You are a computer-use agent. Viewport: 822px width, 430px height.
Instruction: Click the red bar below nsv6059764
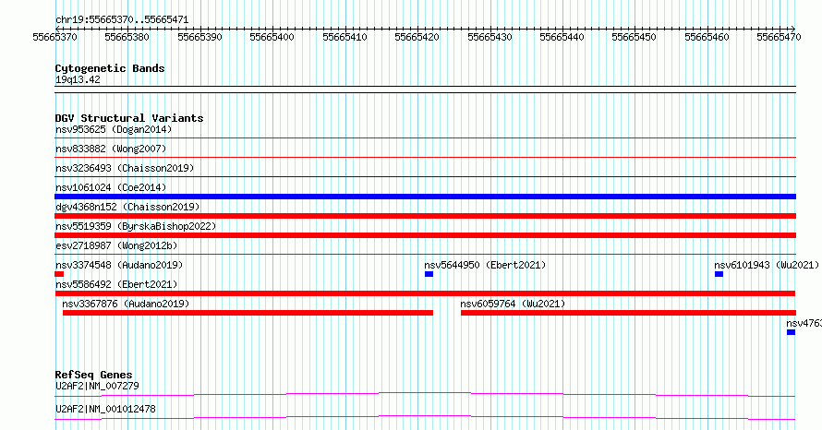tap(628, 313)
